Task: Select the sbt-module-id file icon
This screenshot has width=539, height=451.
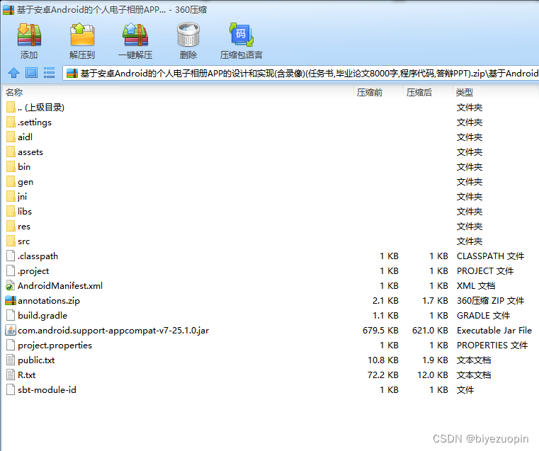Action: (x=11, y=390)
